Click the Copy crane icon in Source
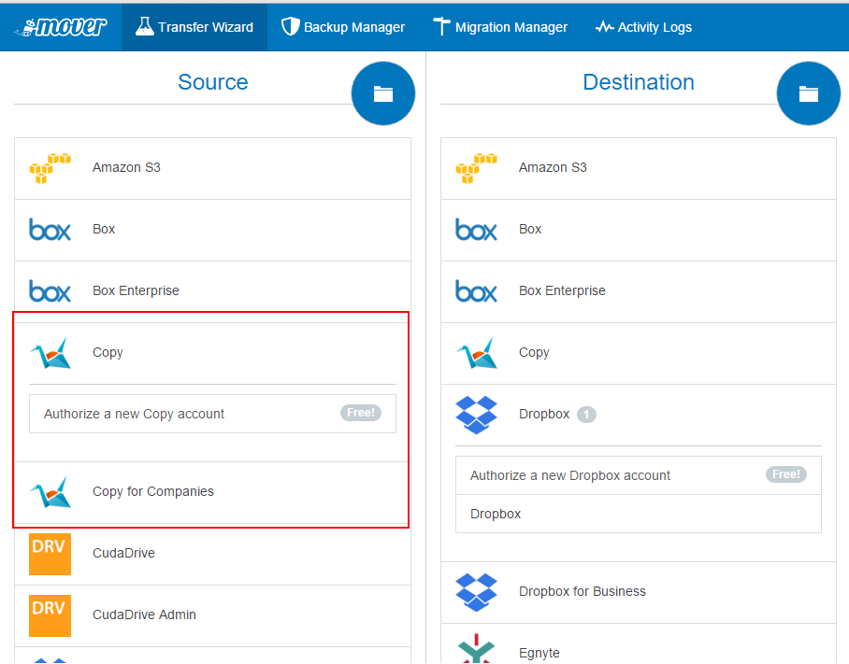This screenshot has width=849, height=664. 50,353
